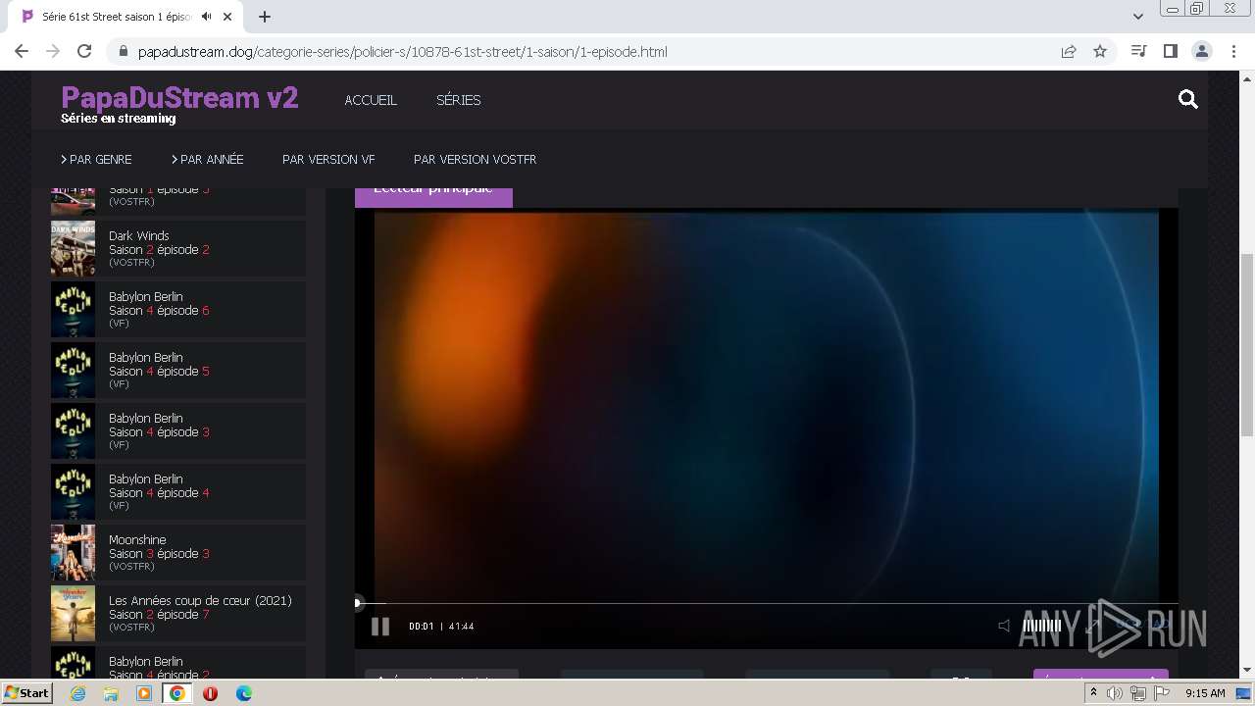The width and height of the screenshot is (1255, 706).
Task: Open system volume tray icon
Action: 1115,693
